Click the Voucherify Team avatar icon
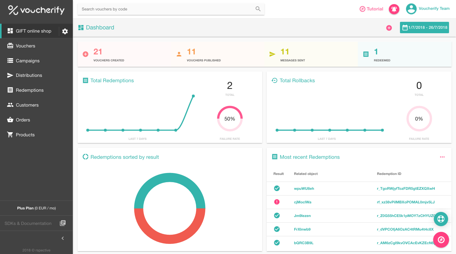The image size is (456, 254). [411, 9]
